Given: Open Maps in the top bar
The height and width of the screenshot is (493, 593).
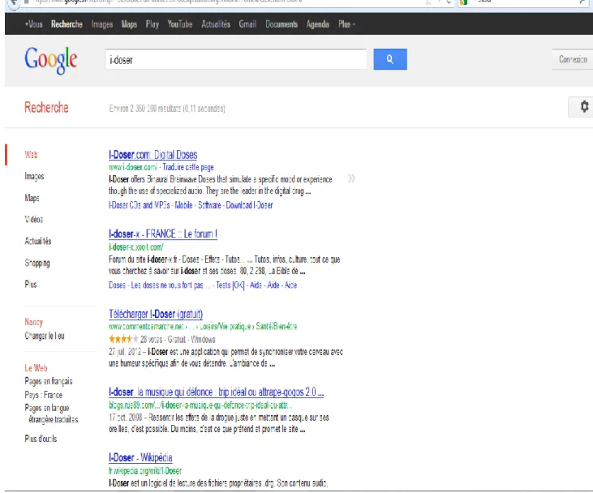Looking at the screenshot, I should tap(129, 24).
